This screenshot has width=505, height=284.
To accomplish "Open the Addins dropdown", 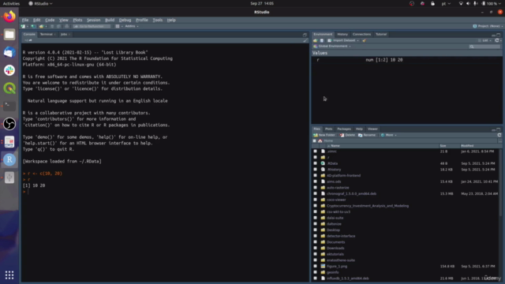I will pyautogui.click(x=132, y=26).
